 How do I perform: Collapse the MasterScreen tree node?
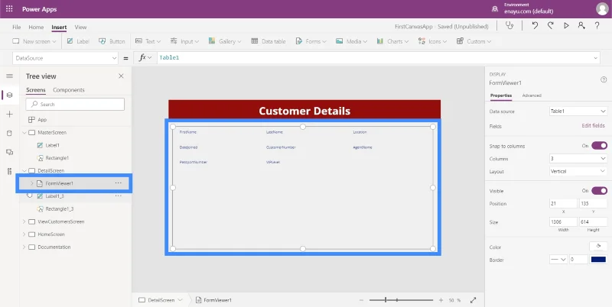click(24, 132)
